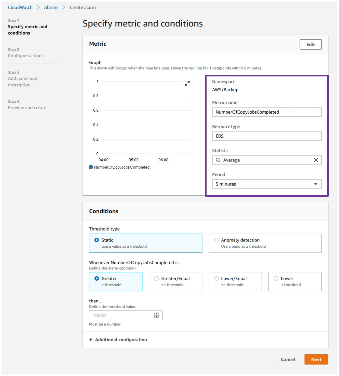Viewport: 339px width, 376px height.
Task: Select Anomaly detection threshold type
Action: (x=216, y=240)
